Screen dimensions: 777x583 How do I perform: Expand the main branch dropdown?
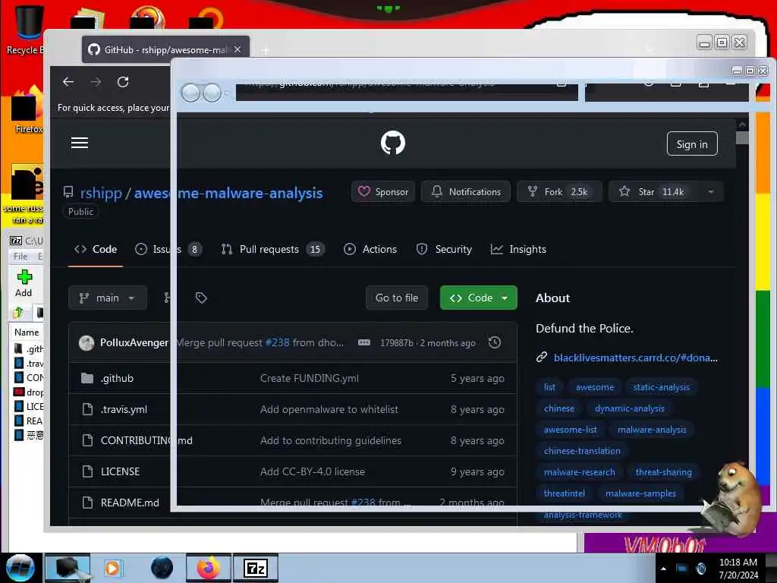click(x=108, y=298)
